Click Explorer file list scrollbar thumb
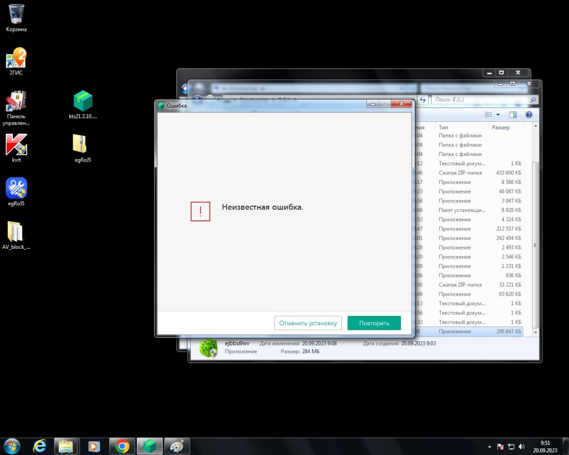Screen dimensions: 569x455 [535, 245]
